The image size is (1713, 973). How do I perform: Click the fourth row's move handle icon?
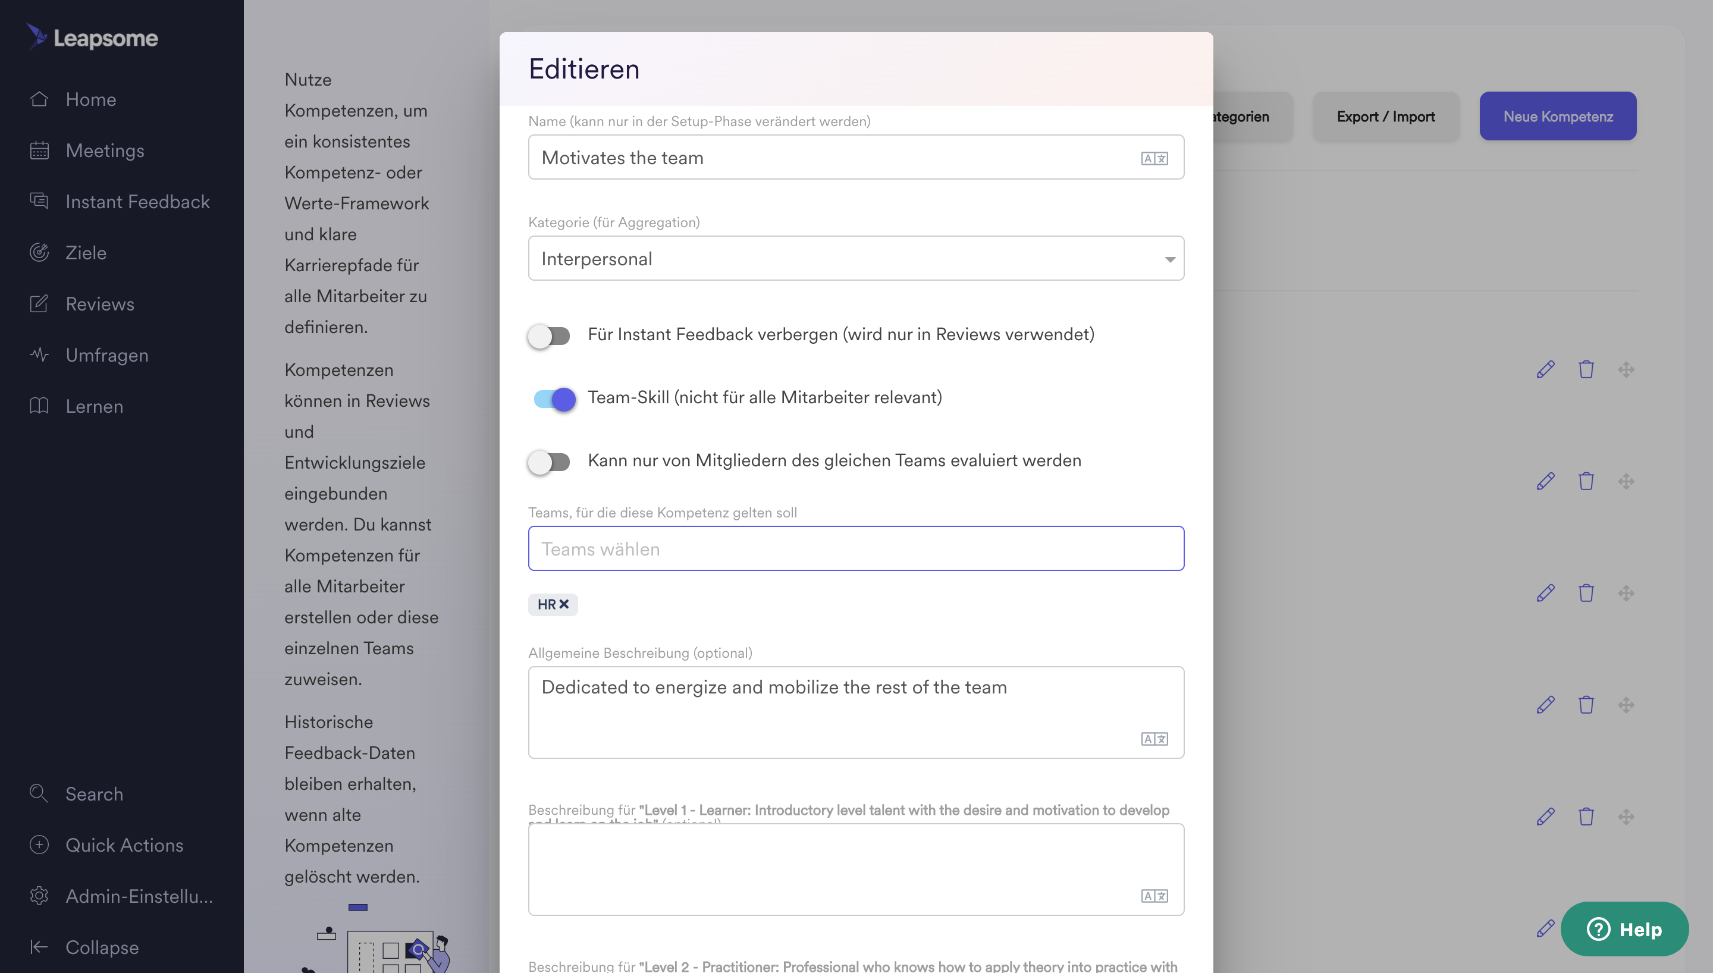(1626, 704)
